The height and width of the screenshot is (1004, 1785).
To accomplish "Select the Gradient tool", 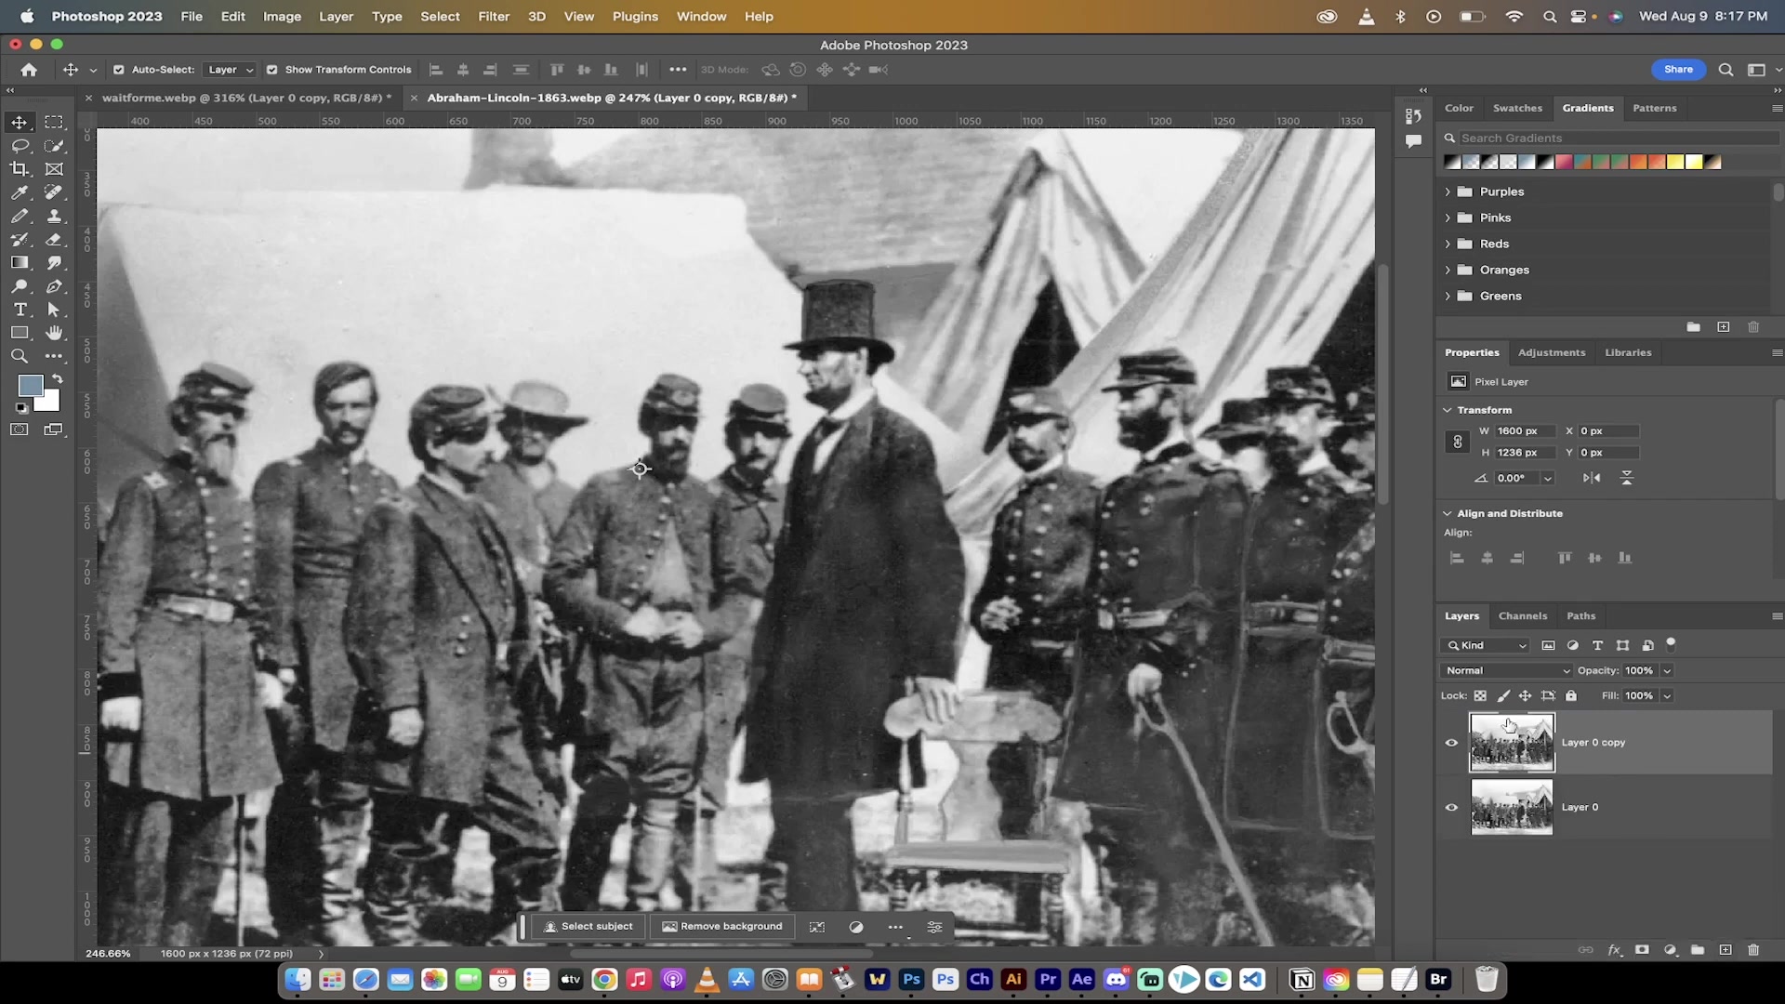I will pyautogui.click(x=19, y=263).
